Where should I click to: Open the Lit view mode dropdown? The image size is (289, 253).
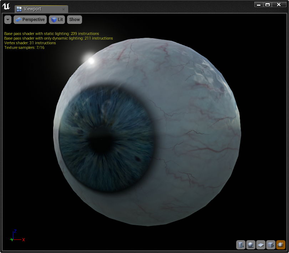point(57,20)
